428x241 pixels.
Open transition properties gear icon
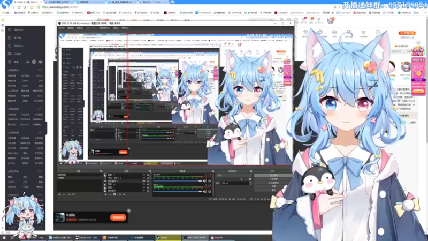click(250, 179)
